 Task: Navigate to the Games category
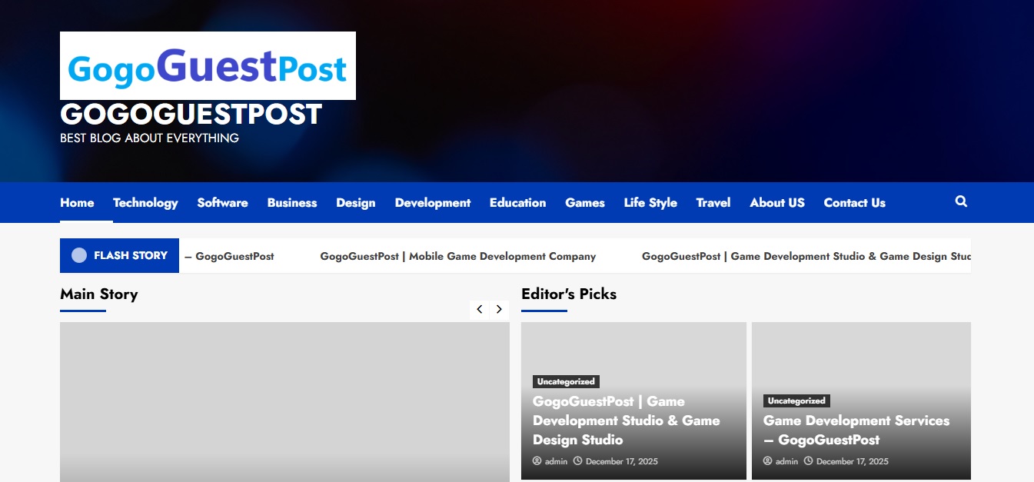click(x=584, y=202)
